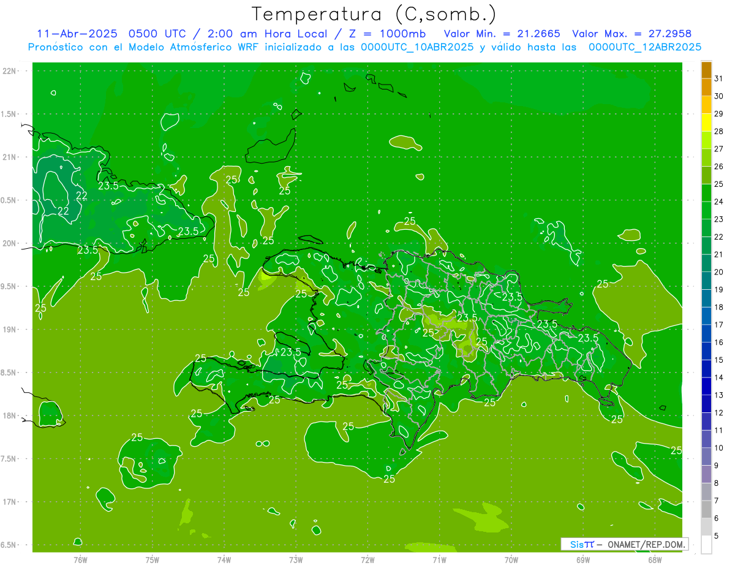Viewport: 735px width, 568px height.
Task: Click the "72W" longitude label
Action: 367,559
